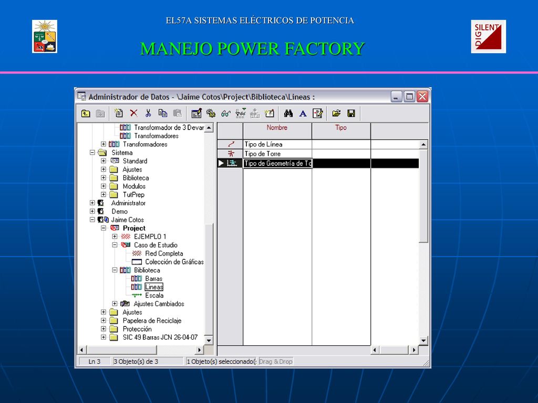
Task: Expand the Ajustes Cambiados node
Action: pyautogui.click(x=115, y=304)
